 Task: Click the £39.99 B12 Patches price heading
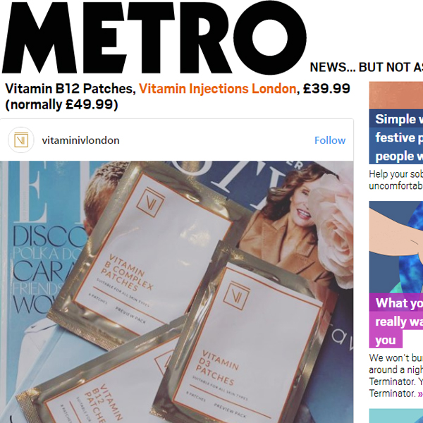tap(178, 97)
